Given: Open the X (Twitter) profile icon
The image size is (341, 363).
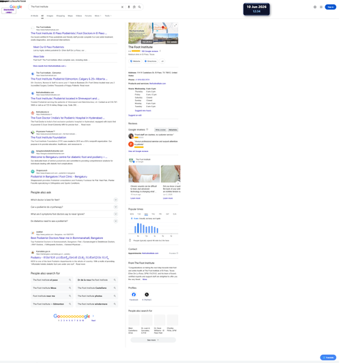Looking at the screenshot, I should (x=147, y=294).
